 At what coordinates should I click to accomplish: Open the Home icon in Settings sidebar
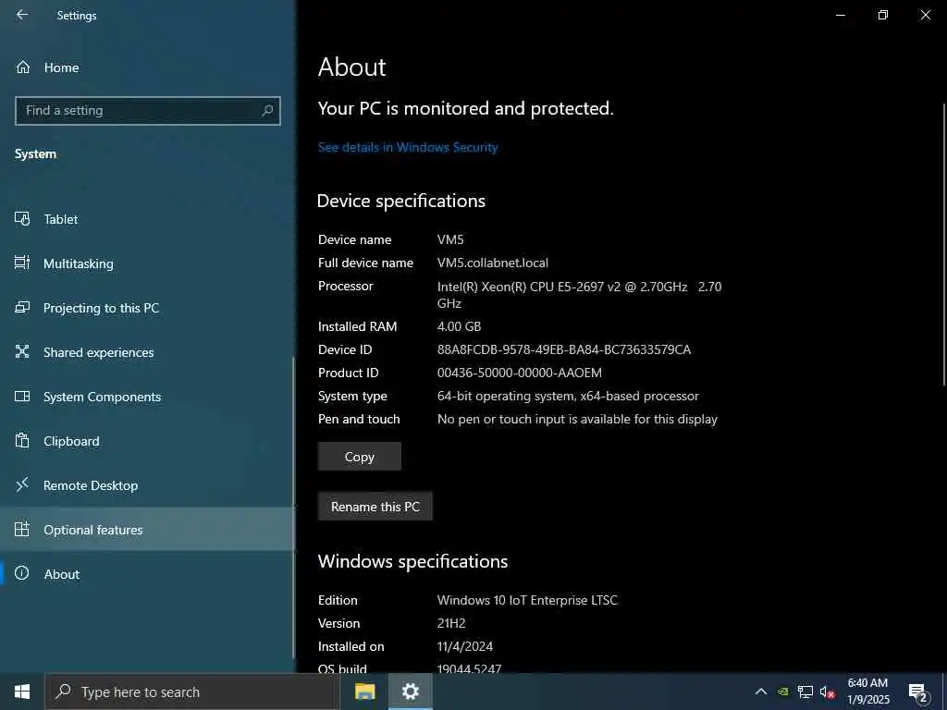[22, 67]
